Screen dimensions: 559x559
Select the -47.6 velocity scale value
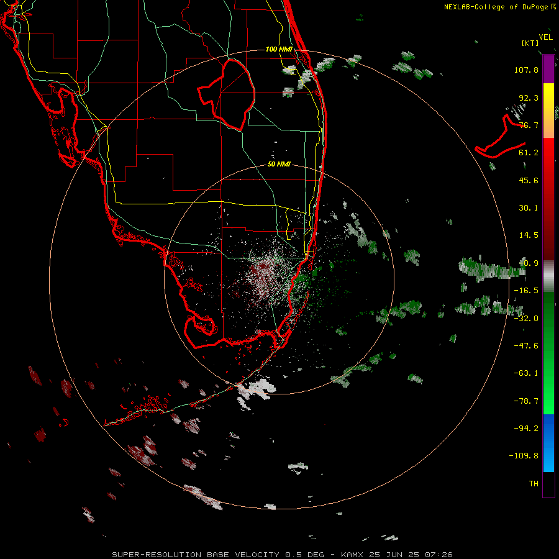(x=526, y=346)
